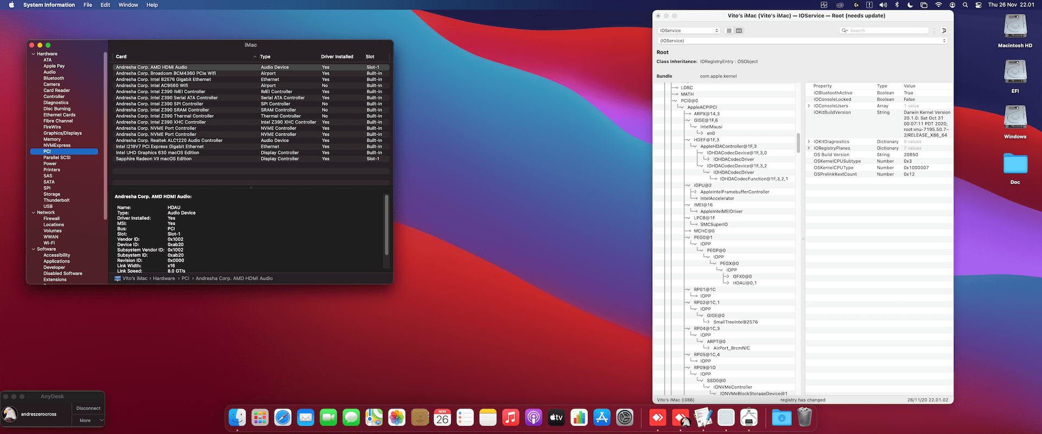The height and width of the screenshot is (434, 1042).
Task: Open the File menu
Action: point(87,5)
